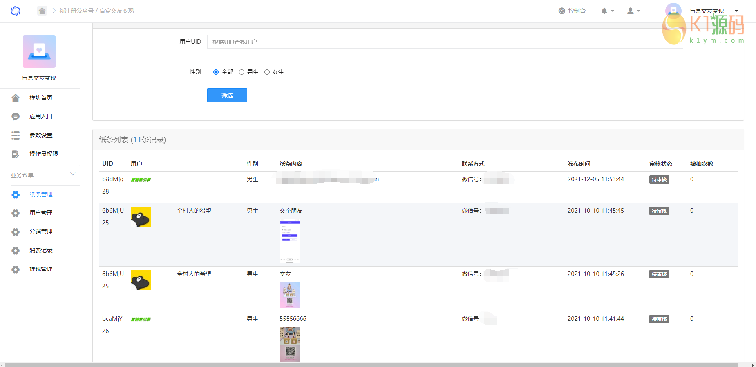This screenshot has height=367, width=756.
Task: Click the 联系方式 column header
Action: (x=473, y=164)
